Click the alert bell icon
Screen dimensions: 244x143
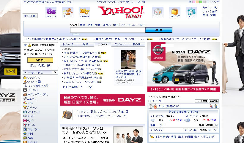(152, 137)
